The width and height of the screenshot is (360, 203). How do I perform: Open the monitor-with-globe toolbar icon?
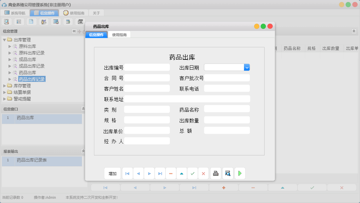point(56,21)
